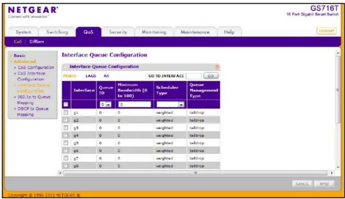Open the Queue ID dropdown
The image size is (345, 199).
pyautogui.click(x=106, y=105)
